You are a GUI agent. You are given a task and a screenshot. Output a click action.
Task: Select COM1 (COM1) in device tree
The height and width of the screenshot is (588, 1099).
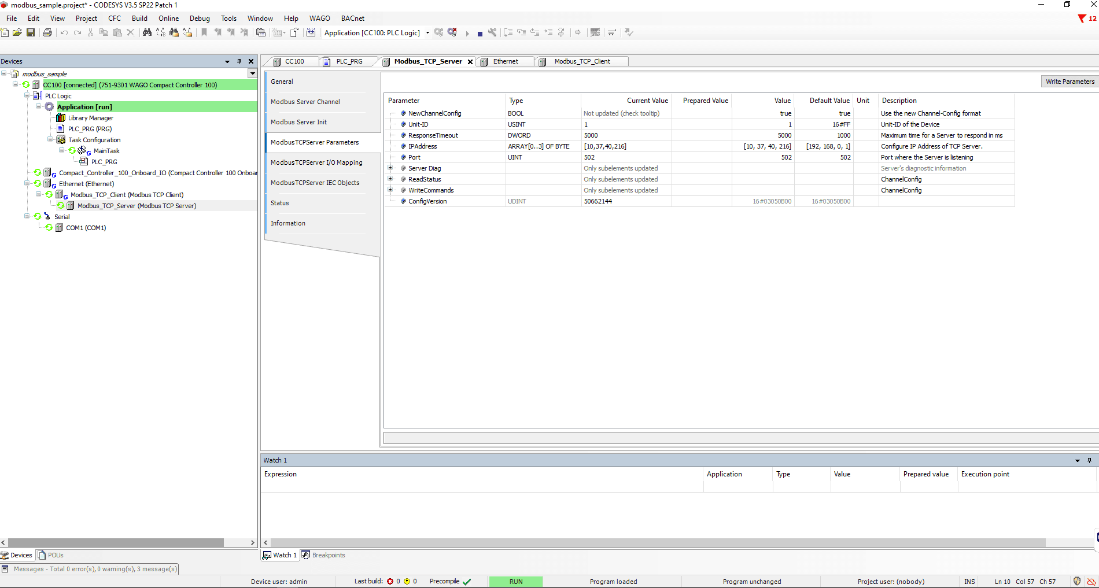[86, 228]
